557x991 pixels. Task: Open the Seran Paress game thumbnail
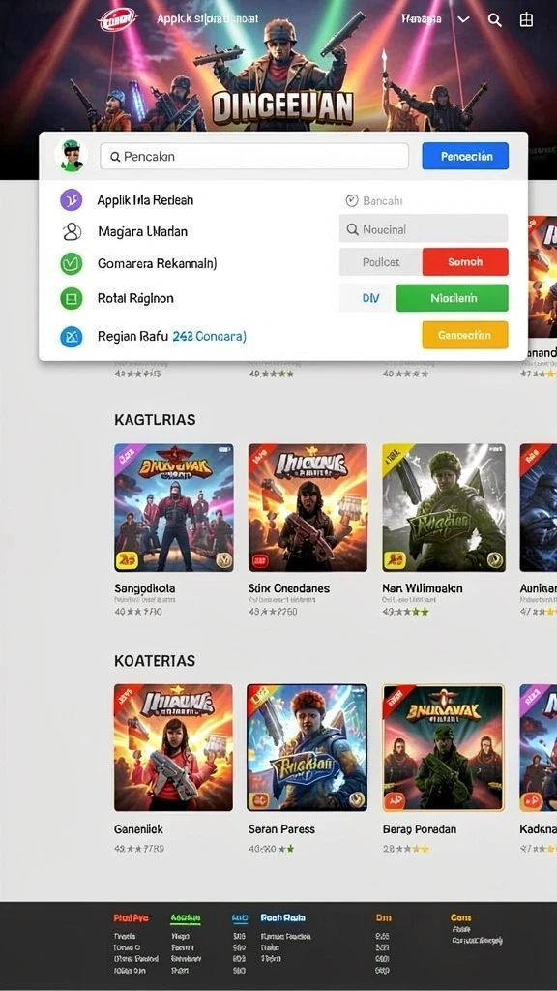click(308, 748)
